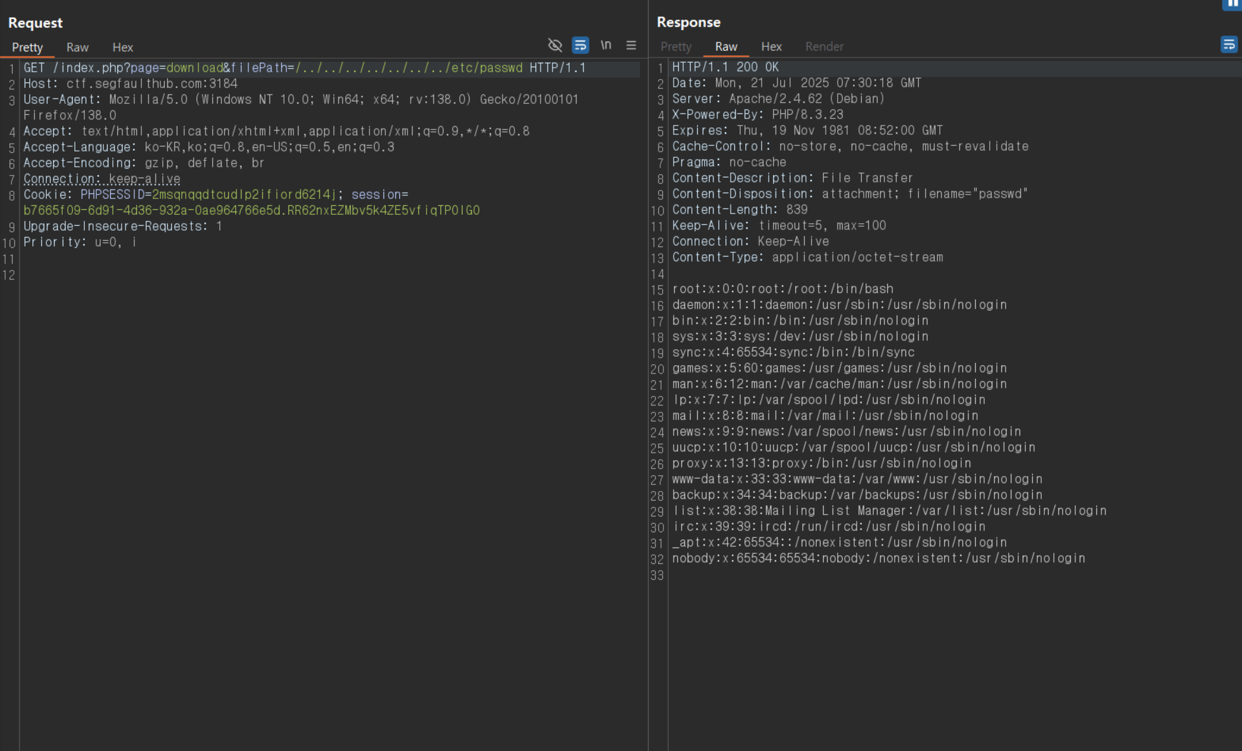Click the session cookie value line
This screenshot has height=751, width=1242.
tap(252, 210)
